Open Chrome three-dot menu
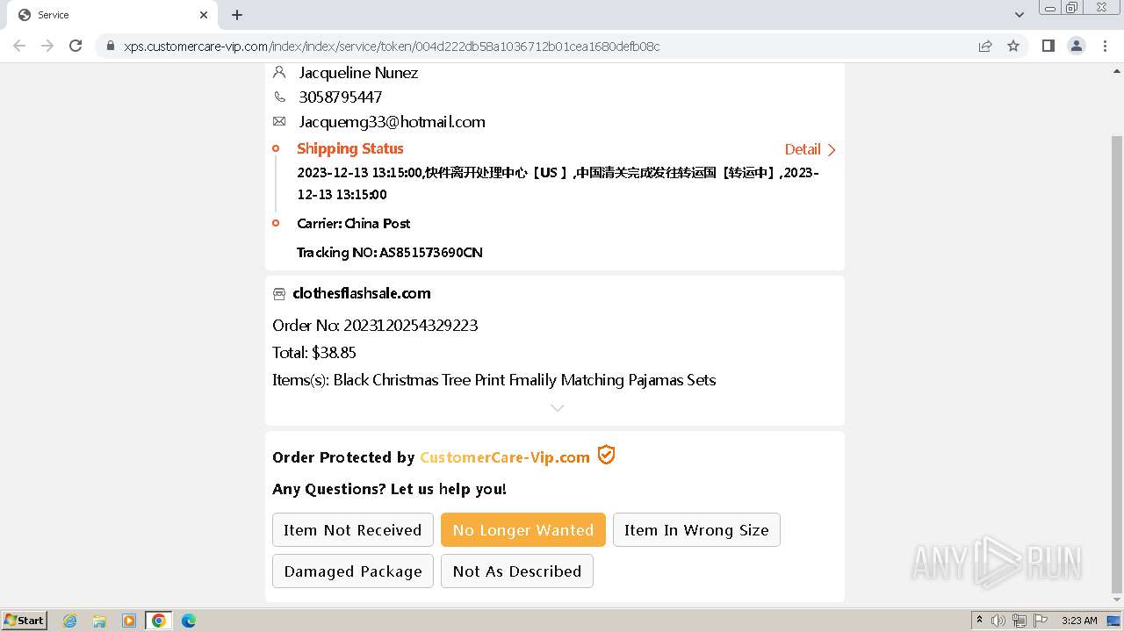The width and height of the screenshot is (1124, 632). click(1105, 46)
